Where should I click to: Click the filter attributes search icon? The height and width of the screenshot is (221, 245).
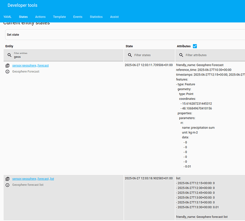[181, 55]
